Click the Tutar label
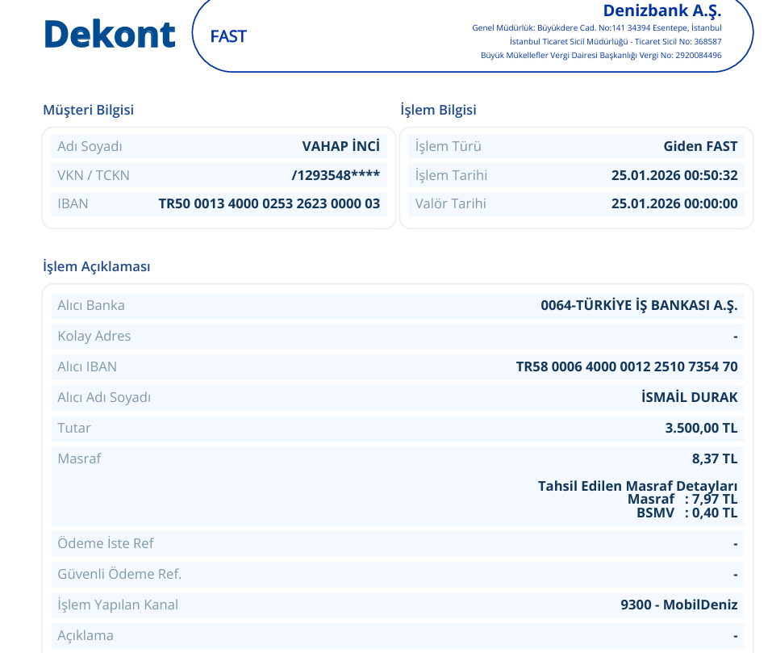 (74, 428)
